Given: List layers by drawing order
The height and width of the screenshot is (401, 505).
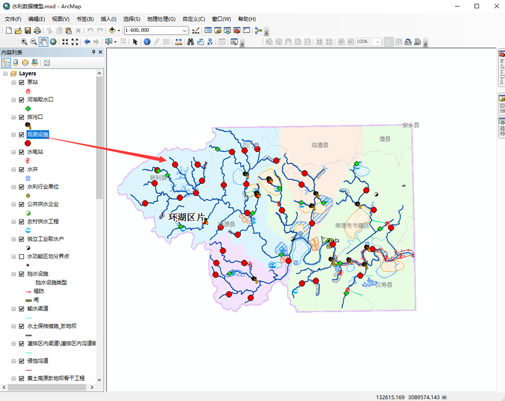Looking at the screenshot, I should click(6, 63).
